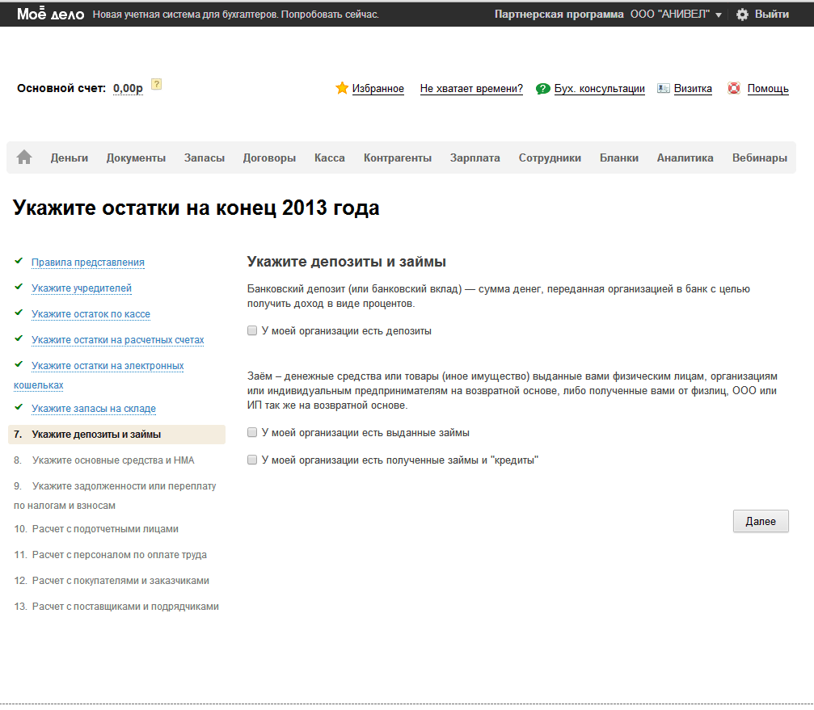Open the Помощь link
Image resolution: width=814 pixels, height=710 pixels.
coord(768,89)
